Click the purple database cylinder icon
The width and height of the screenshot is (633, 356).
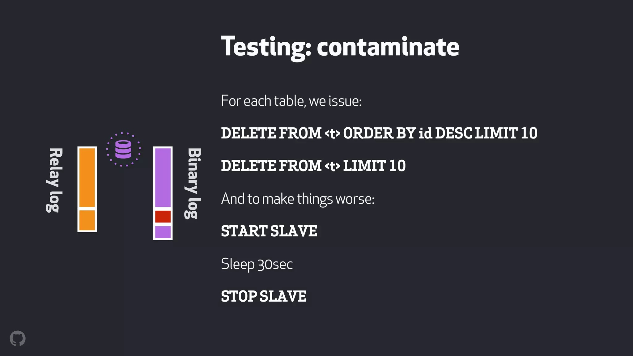(123, 149)
